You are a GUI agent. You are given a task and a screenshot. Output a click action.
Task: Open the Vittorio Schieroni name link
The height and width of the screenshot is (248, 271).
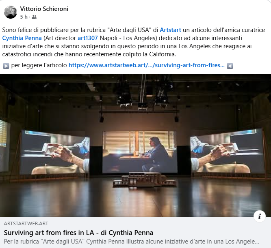(x=44, y=9)
